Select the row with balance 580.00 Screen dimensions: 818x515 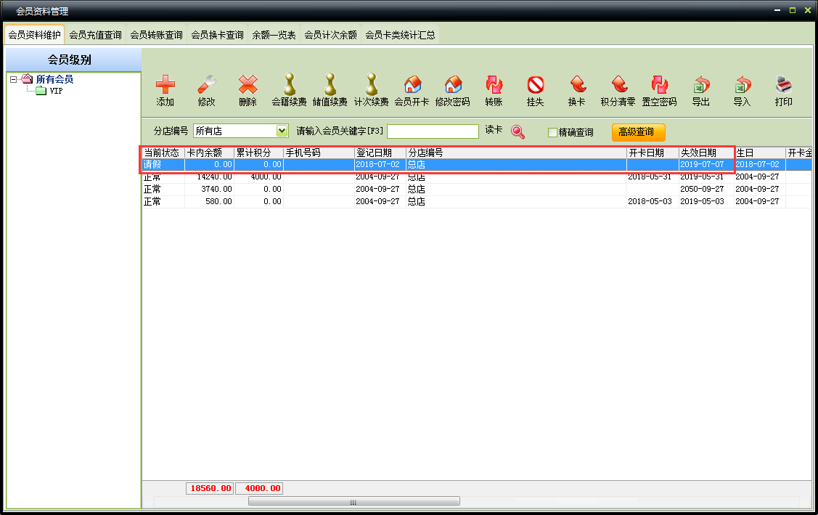(x=477, y=202)
